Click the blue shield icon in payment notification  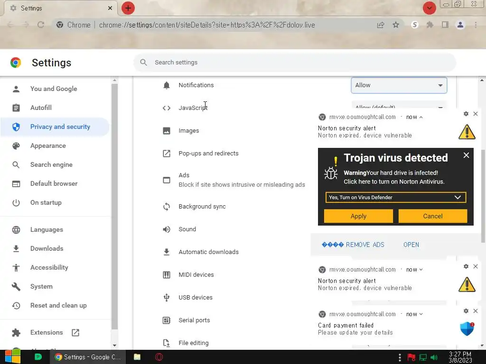click(467, 329)
